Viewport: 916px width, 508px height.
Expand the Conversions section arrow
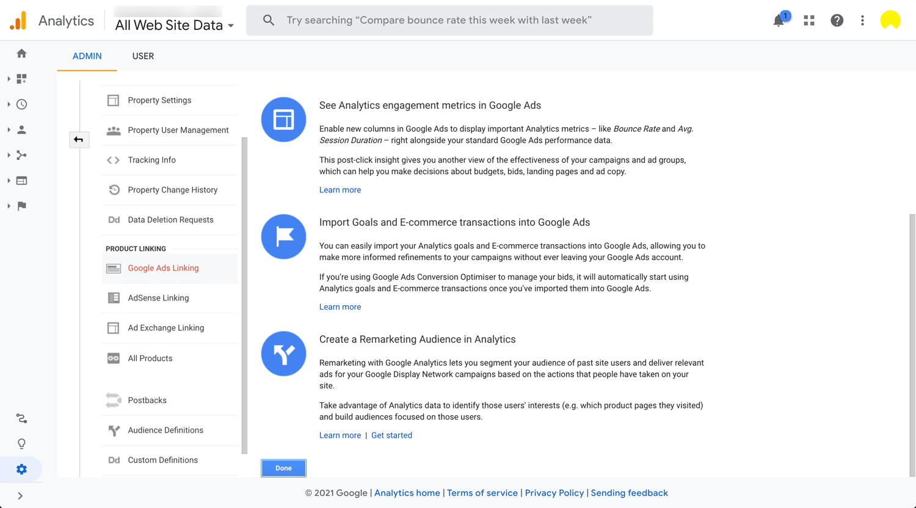(9, 206)
